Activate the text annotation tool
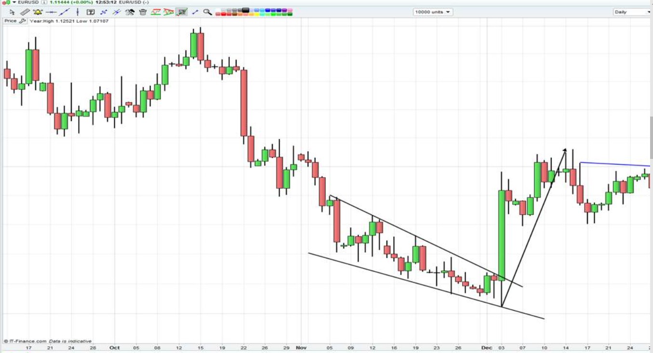 (91, 12)
